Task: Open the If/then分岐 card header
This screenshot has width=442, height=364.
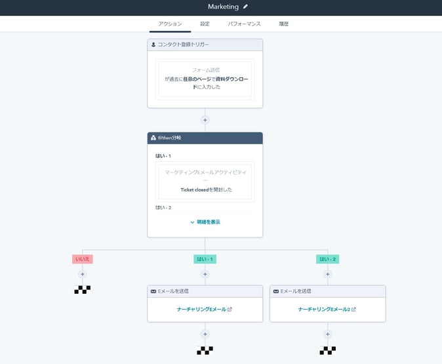Action: pyautogui.click(x=205, y=138)
